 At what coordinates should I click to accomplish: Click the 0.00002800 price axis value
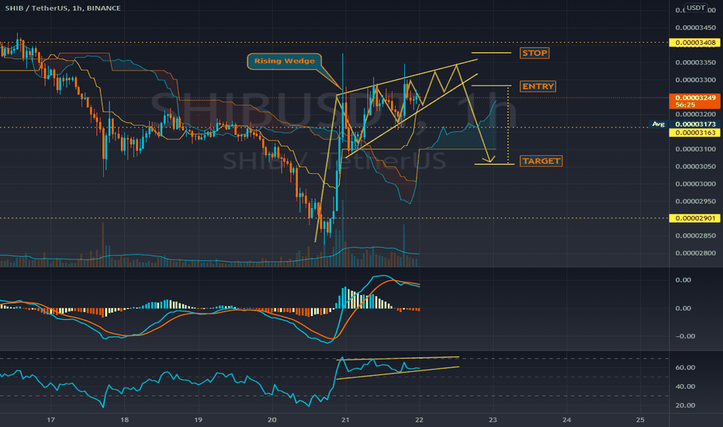pos(695,253)
